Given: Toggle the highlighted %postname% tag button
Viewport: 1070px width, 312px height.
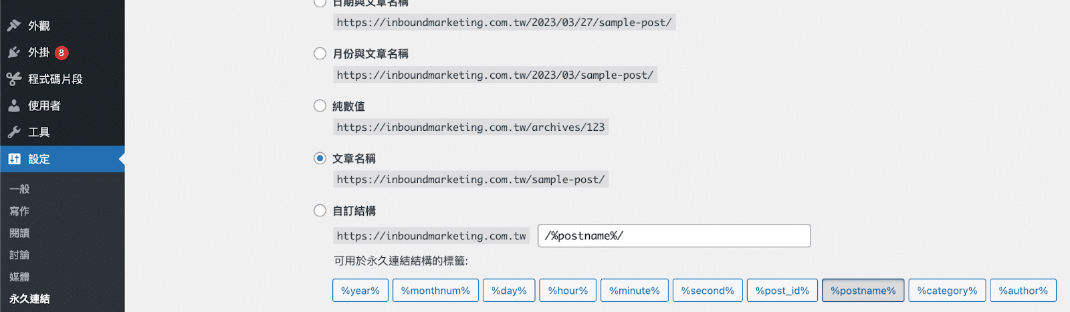Looking at the screenshot, I should pyautogui.click(x=863, y=291).
